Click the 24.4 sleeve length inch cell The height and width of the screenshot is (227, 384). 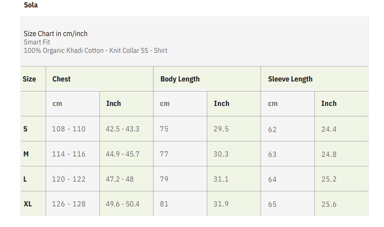tap(329, 129)
